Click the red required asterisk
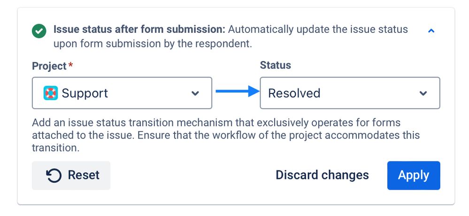This screenshot has width=469, height=216. pyautogui.click(x=70, y=65)
